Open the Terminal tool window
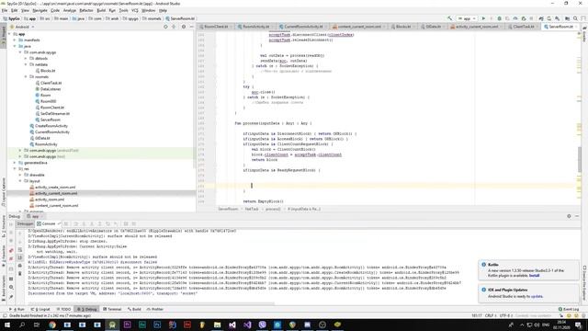 click(x=112, y=309)
